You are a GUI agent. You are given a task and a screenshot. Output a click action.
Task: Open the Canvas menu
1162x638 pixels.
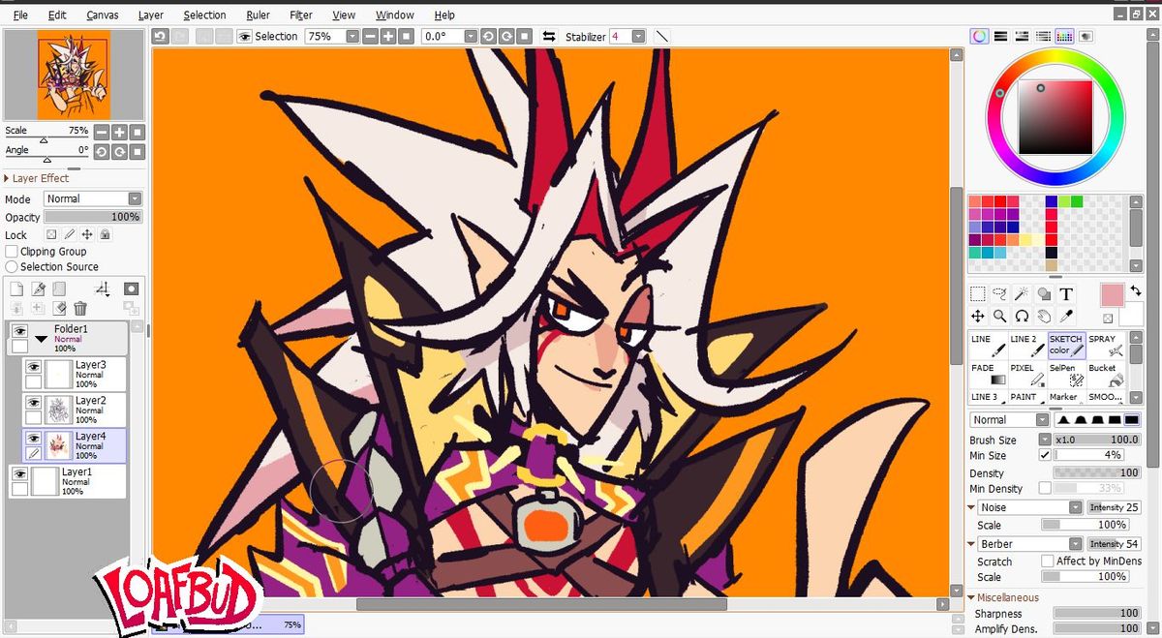pos(103,15)
